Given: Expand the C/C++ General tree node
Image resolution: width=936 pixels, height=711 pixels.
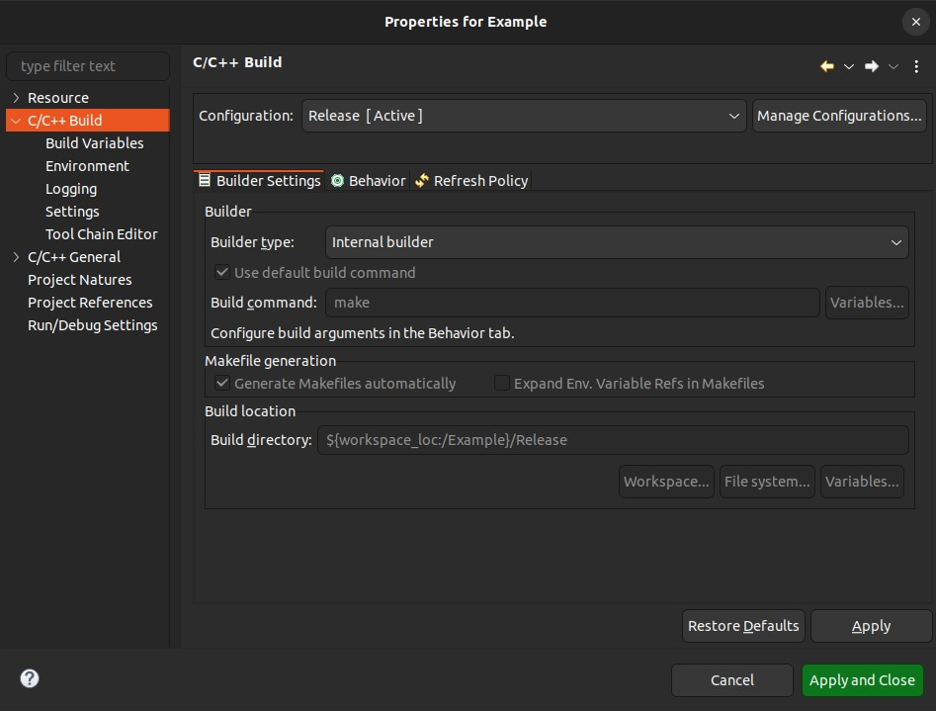Looking at the screenshot, I should [x=16, y=257].
